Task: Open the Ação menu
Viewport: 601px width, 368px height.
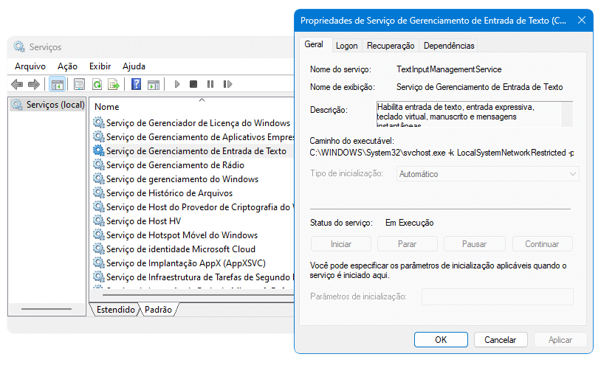Action: [67, 66]
